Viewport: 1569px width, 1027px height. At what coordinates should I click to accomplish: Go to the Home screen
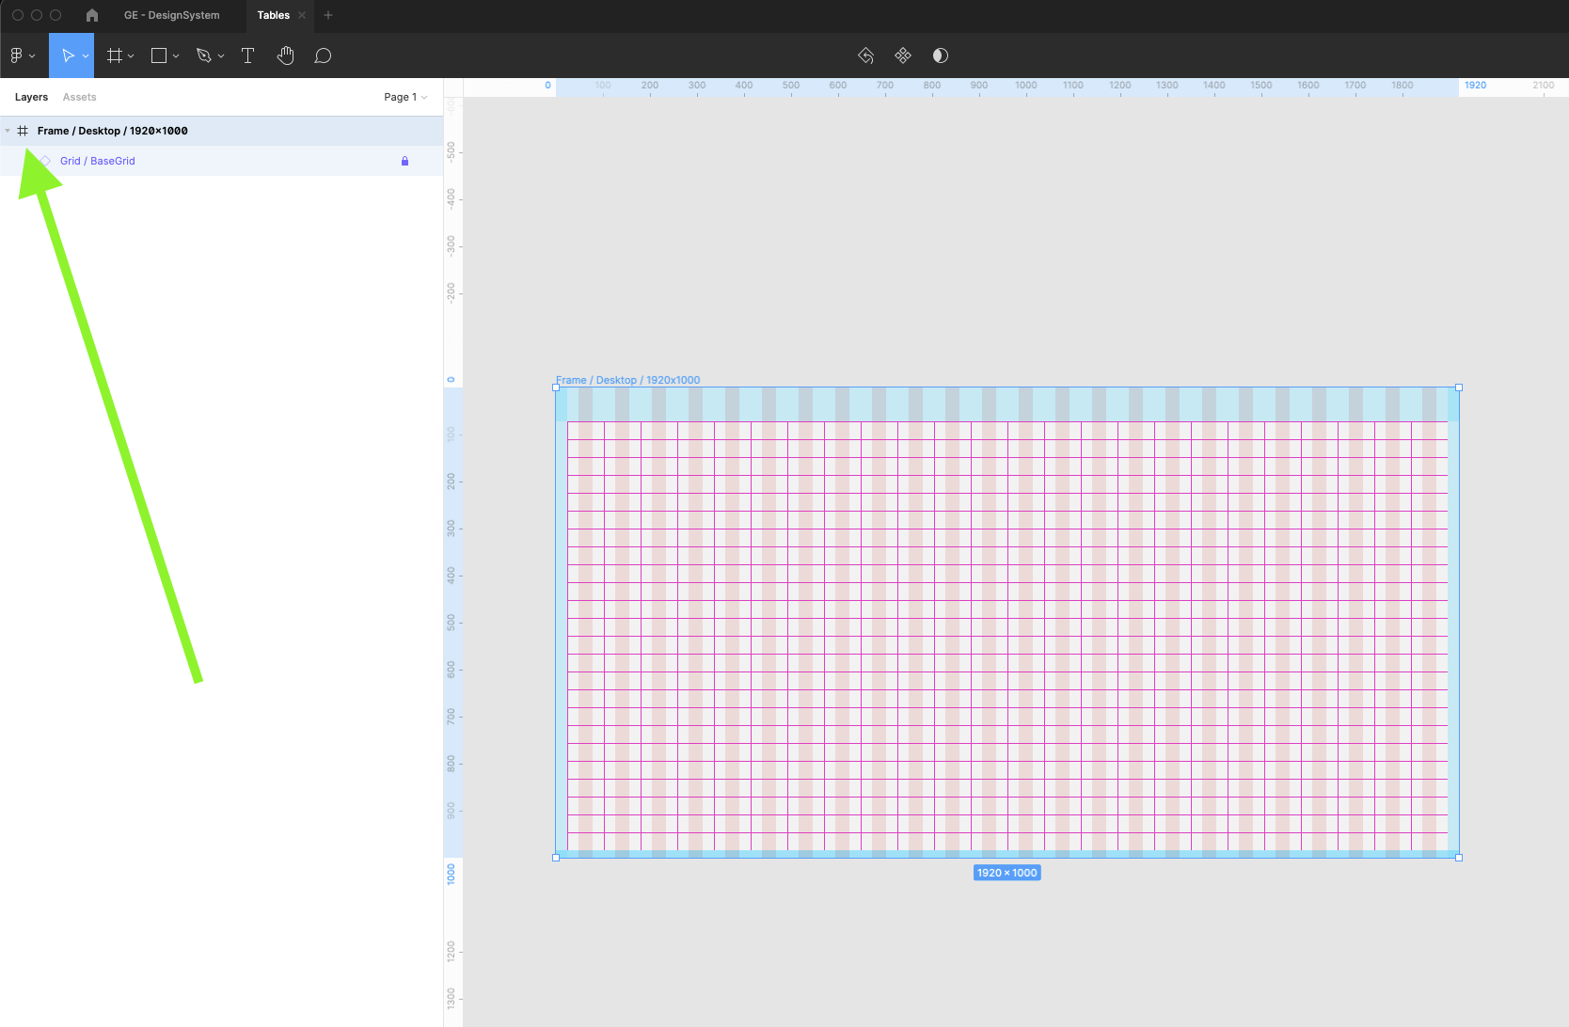point(92,15)
